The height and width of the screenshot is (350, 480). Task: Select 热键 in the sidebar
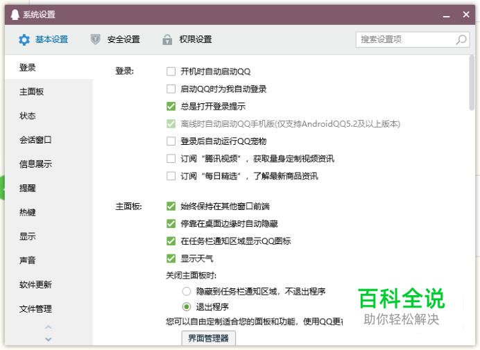coord(49,212)
